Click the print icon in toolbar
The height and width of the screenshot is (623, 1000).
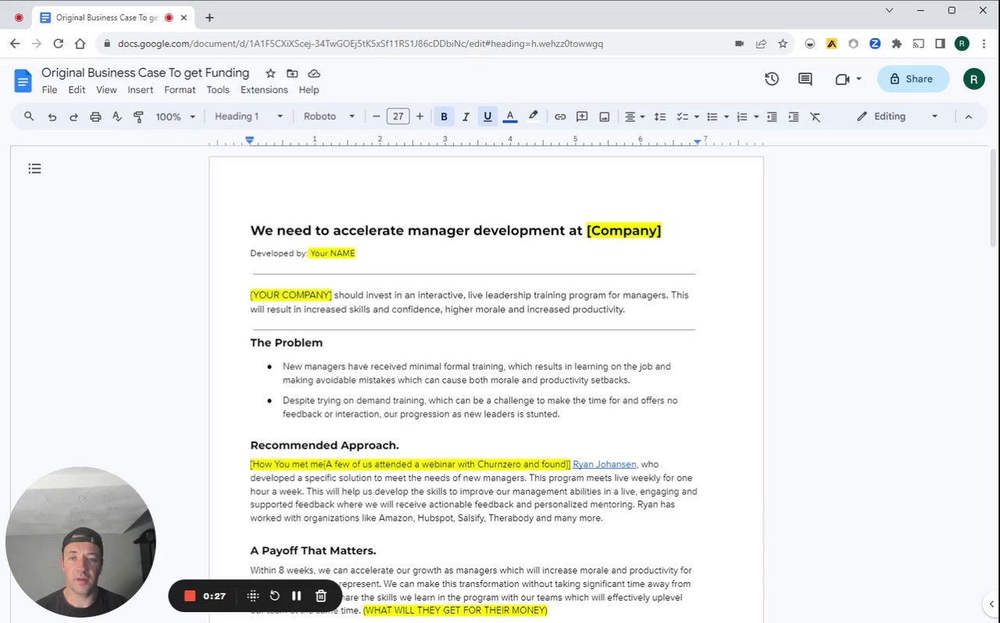[x=95, y=116]
